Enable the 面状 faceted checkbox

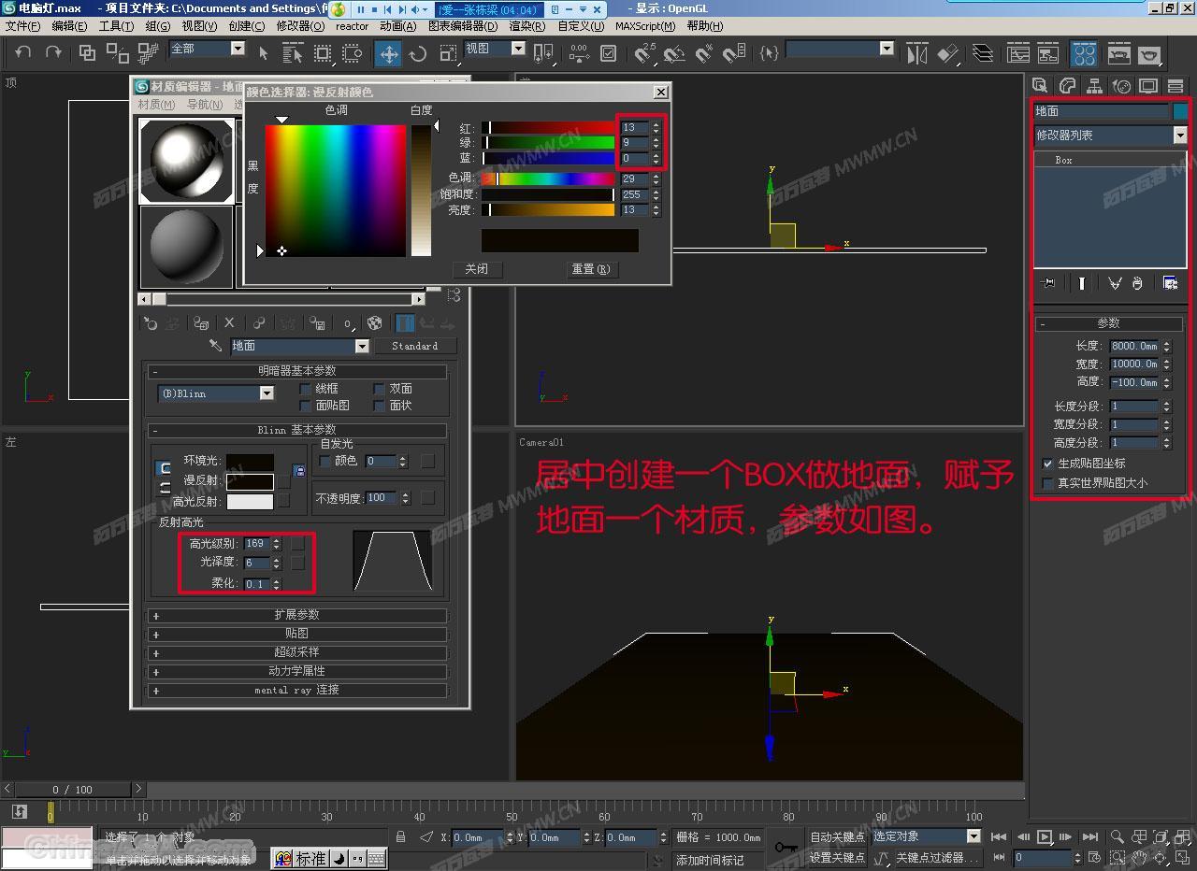coord(379,406)
